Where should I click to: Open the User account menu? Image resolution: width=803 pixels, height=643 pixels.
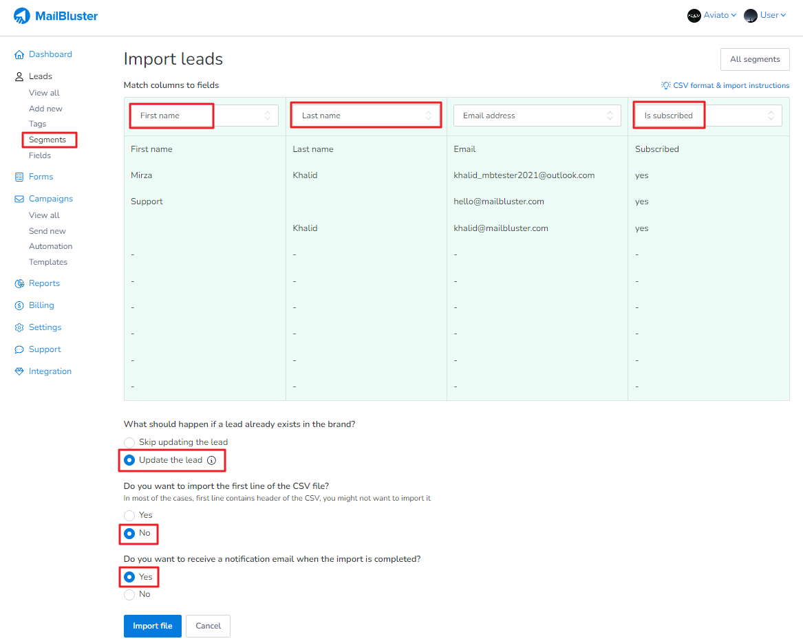pos(765,15)
